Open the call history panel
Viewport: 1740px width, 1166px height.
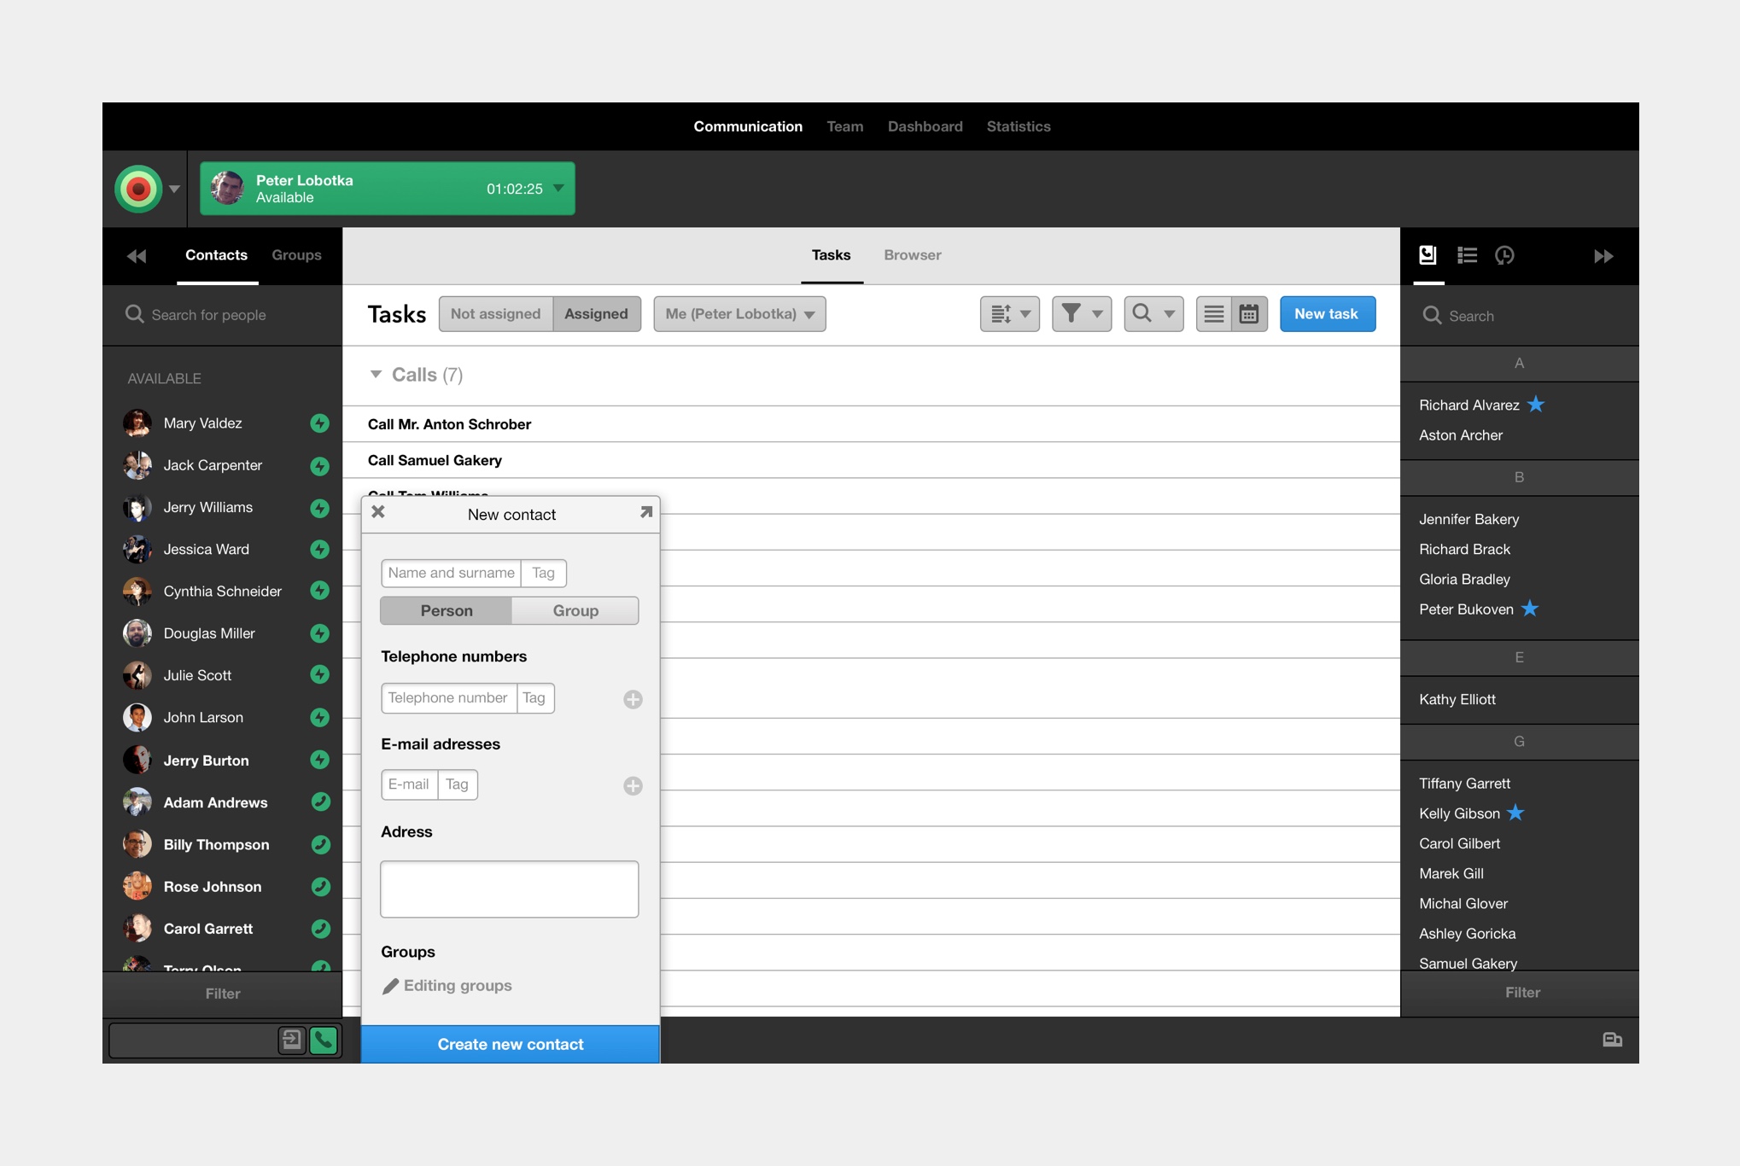tap(1504, 255)
